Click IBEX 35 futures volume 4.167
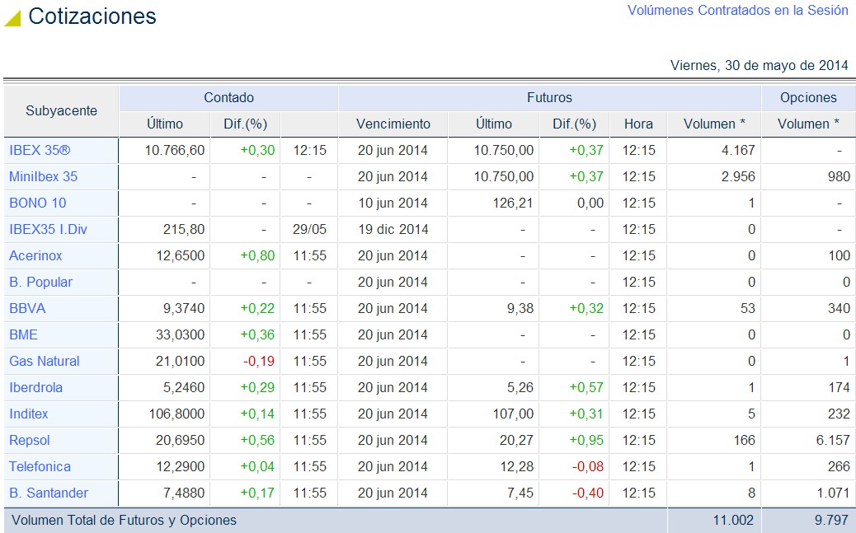 click(738, 150)
